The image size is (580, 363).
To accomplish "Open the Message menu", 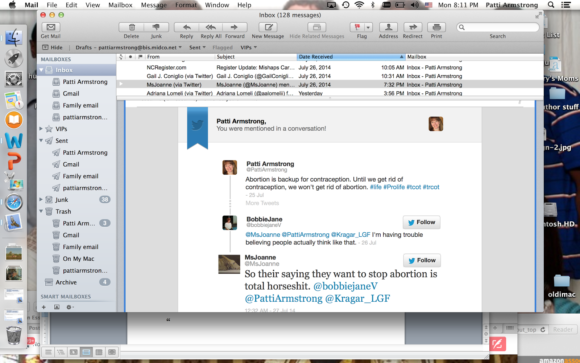I will (154, 5).
